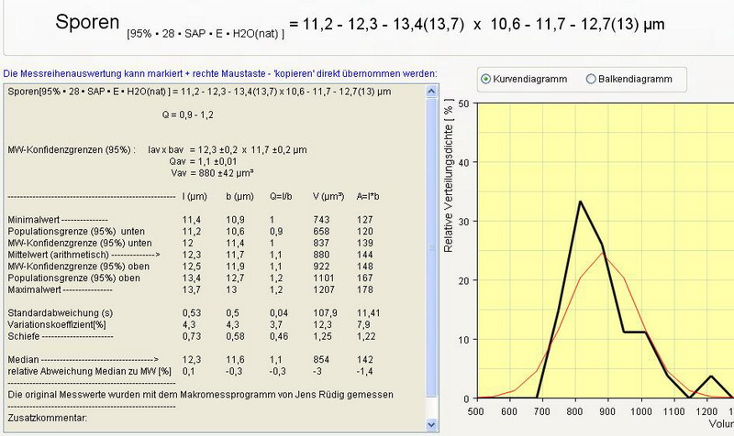Switch to Balkendiagramm chart option
The image size is (734, 436).
coord(591,79)
